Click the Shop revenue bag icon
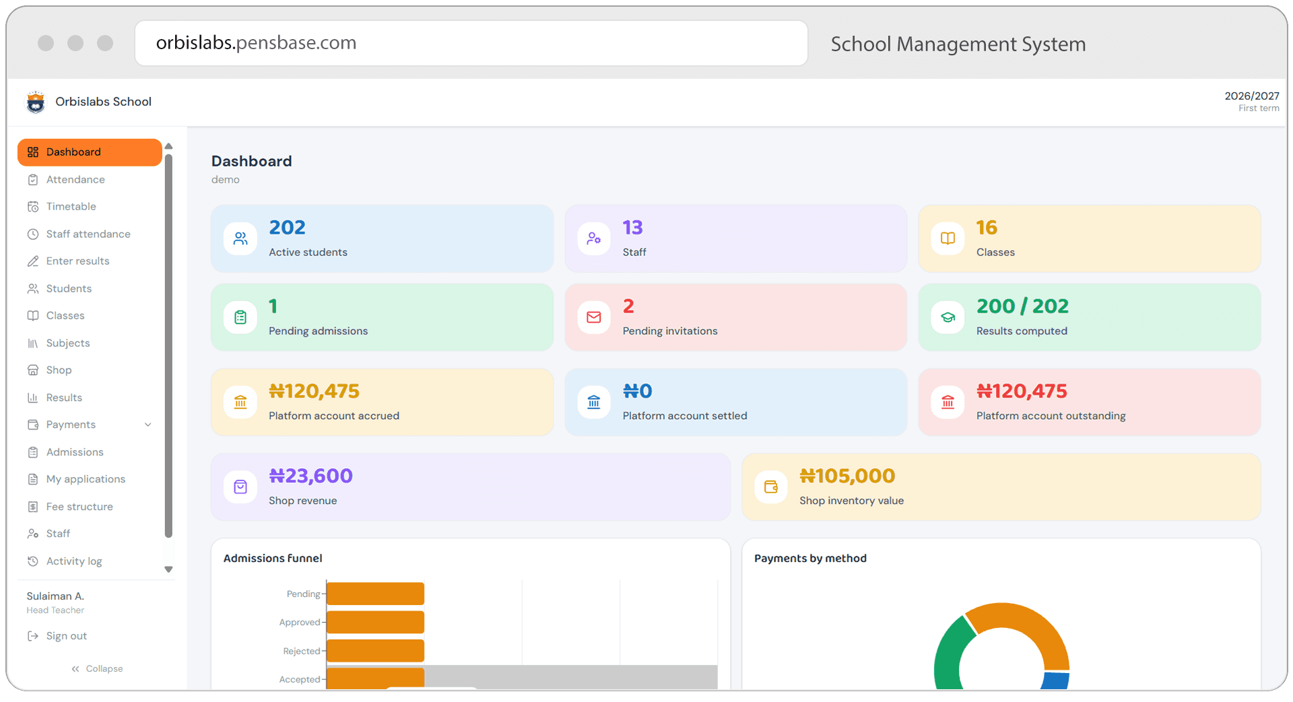This screenshot has height=702, width=1293. (240, 487)
